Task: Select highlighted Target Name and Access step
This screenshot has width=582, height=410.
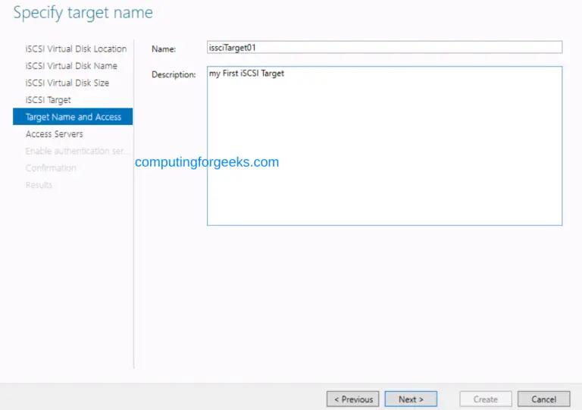Action: coord(73,117)
